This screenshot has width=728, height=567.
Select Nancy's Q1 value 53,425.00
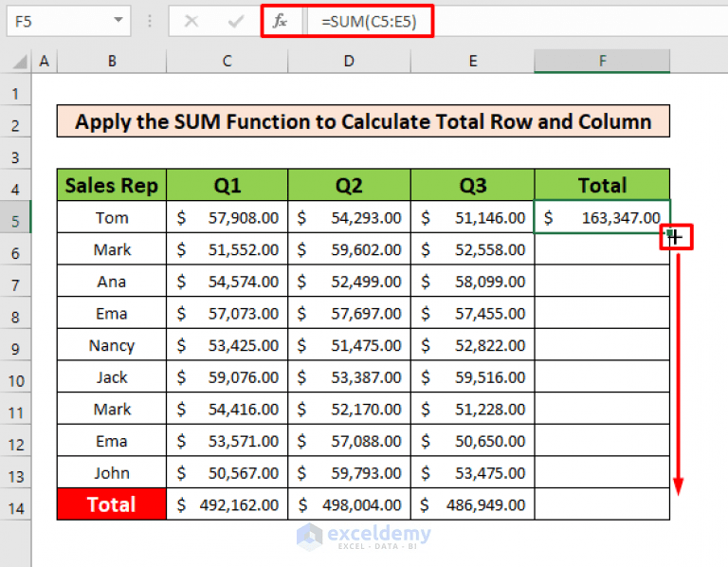pos(227,345)
